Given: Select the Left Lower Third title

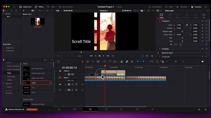Looking at the screenshot, I should (x=37, y=69).
